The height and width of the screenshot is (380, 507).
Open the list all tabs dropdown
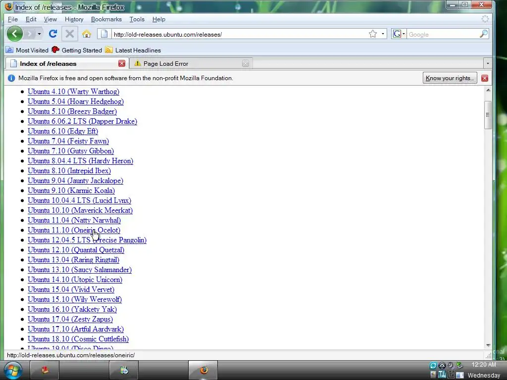pyautogui.click(x=488, y=63)
